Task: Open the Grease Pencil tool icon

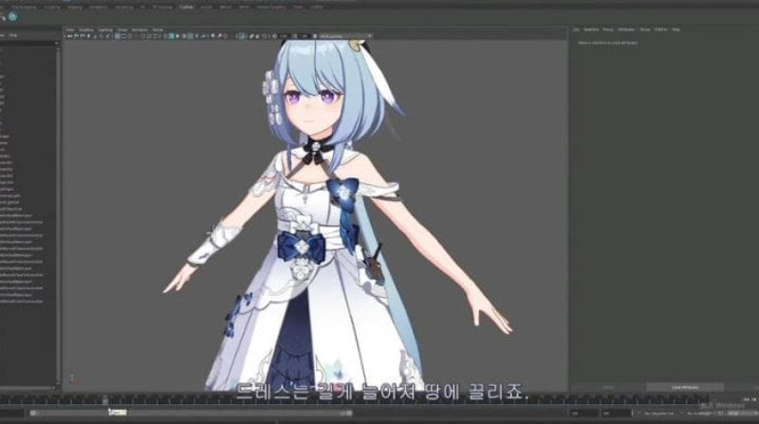Action: (x=108, y=36)
